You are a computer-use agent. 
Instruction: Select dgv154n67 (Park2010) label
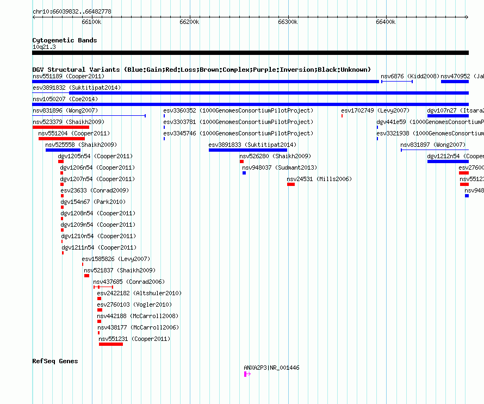(93, 202)
